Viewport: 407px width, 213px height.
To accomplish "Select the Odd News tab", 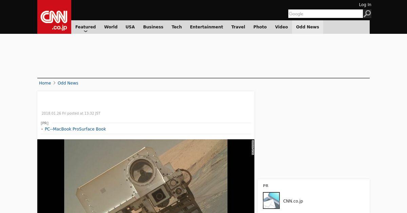I will (x=308, y=27).
